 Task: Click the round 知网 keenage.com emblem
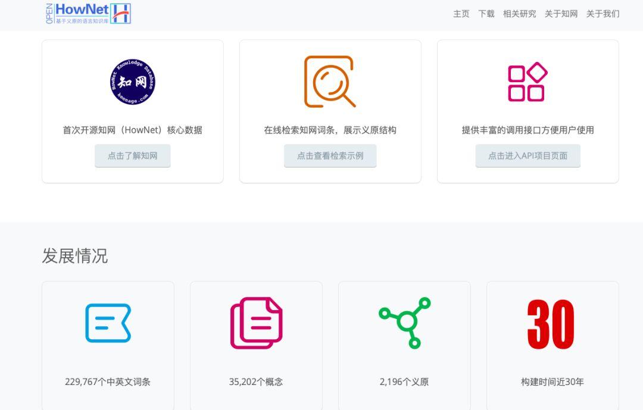click(x=132, y=81)
